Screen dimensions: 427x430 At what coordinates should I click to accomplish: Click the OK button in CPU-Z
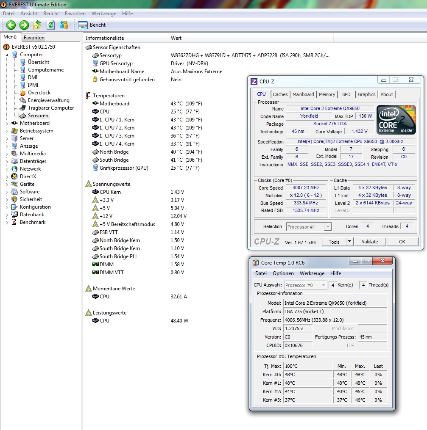tap(402, 242)
